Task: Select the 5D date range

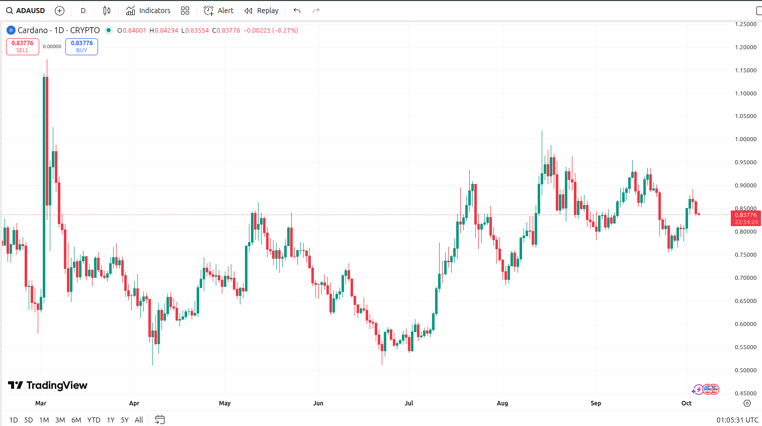Action: click(x=29, y=420)
